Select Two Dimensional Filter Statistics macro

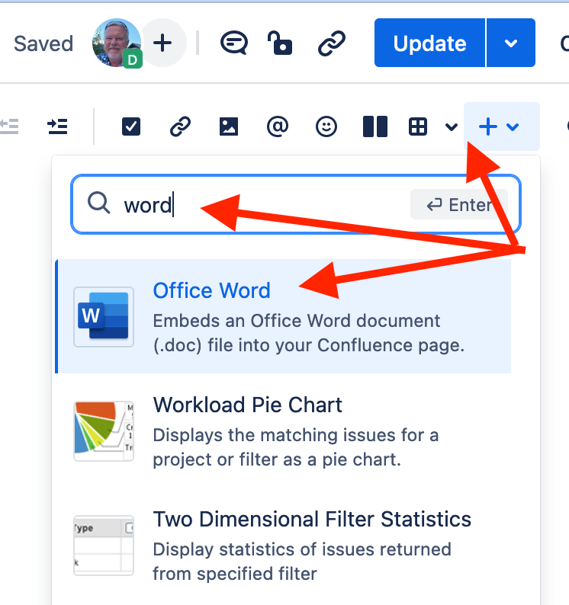point(283,546)
